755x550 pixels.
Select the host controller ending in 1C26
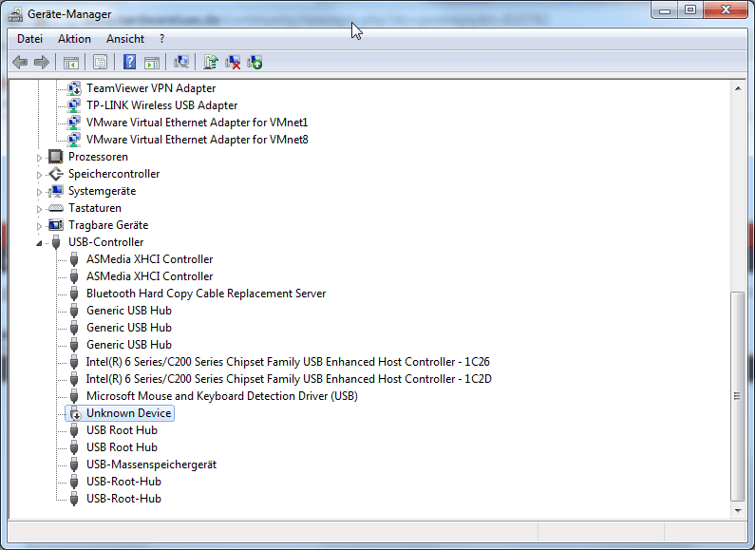point(288,362)
